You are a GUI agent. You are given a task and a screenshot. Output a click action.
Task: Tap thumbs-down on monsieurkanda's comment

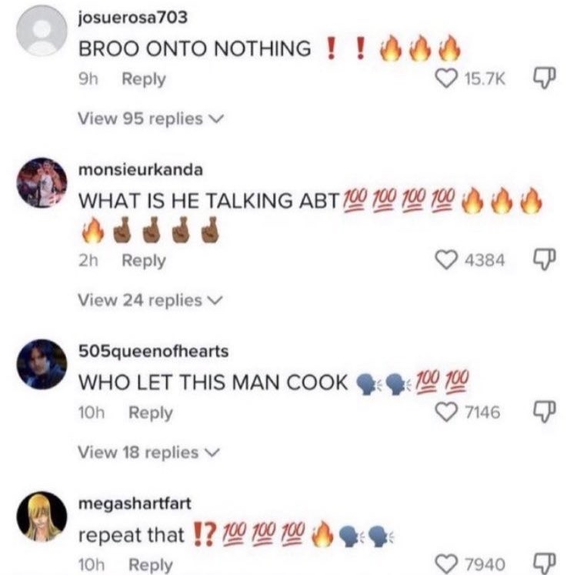coord(544,259)
